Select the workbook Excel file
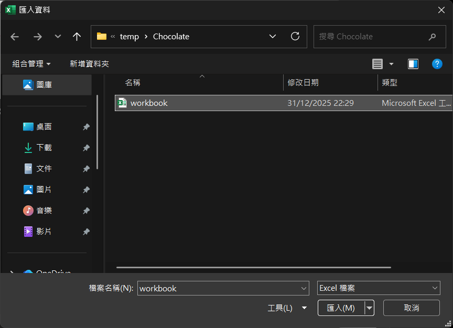Viewport: 453px width, 328px height. coord(149,103)
